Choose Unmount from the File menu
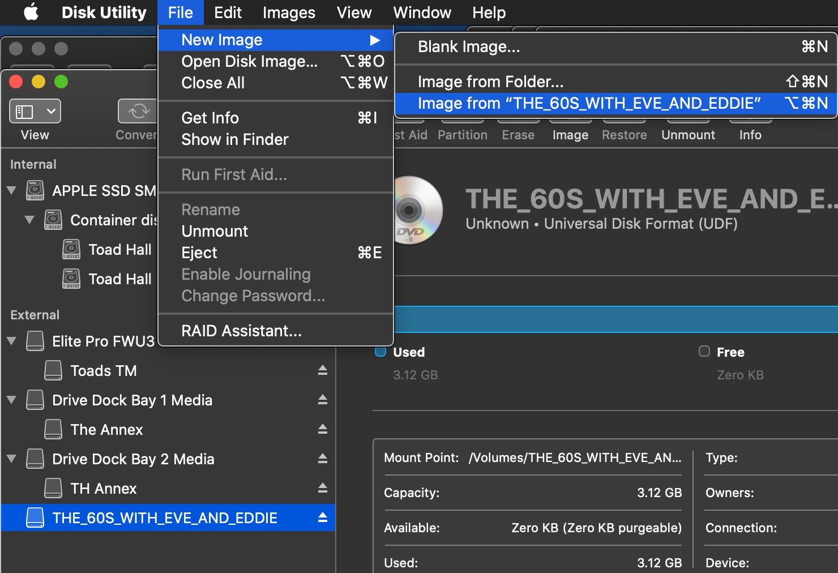 pyautogui.click(x=276, y=231)
